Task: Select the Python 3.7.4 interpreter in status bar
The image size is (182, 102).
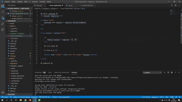Action: coord(25,97)
